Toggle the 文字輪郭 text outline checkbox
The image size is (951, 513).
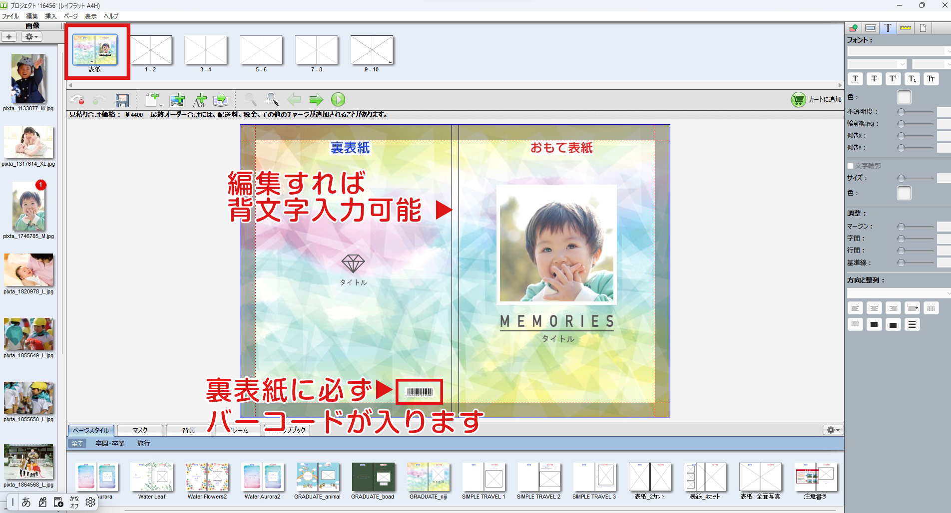pyautogui.click(x=850, y=166)
